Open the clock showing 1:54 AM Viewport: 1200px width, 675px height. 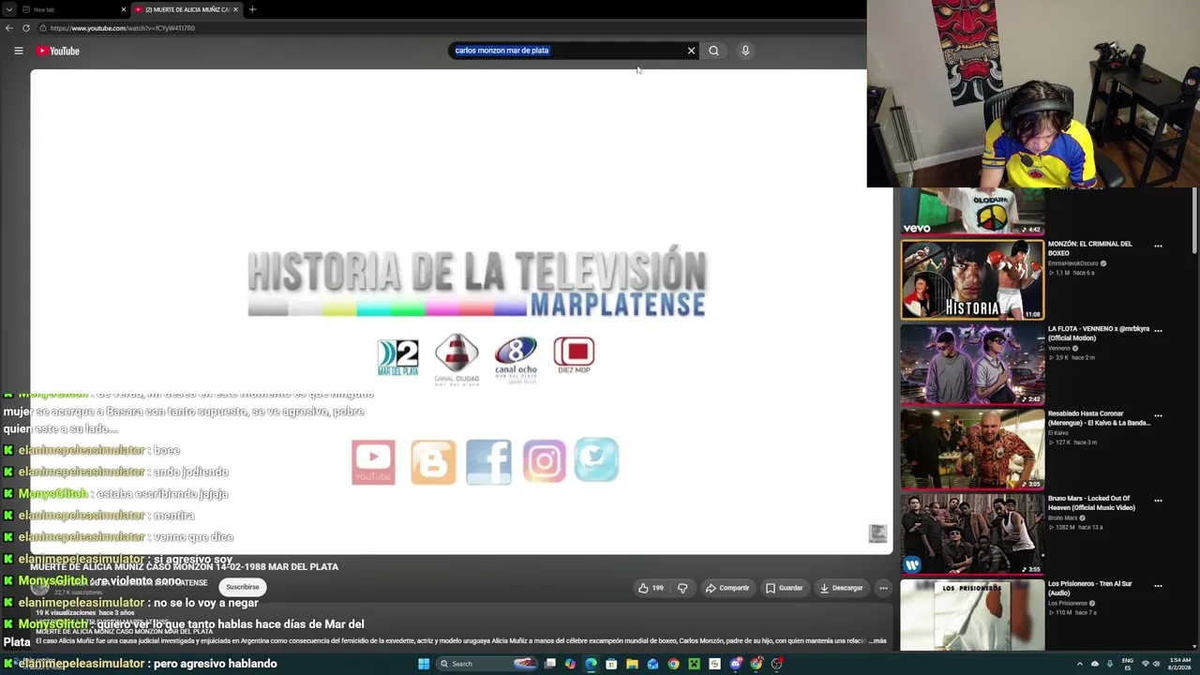tap(1179, 664)
